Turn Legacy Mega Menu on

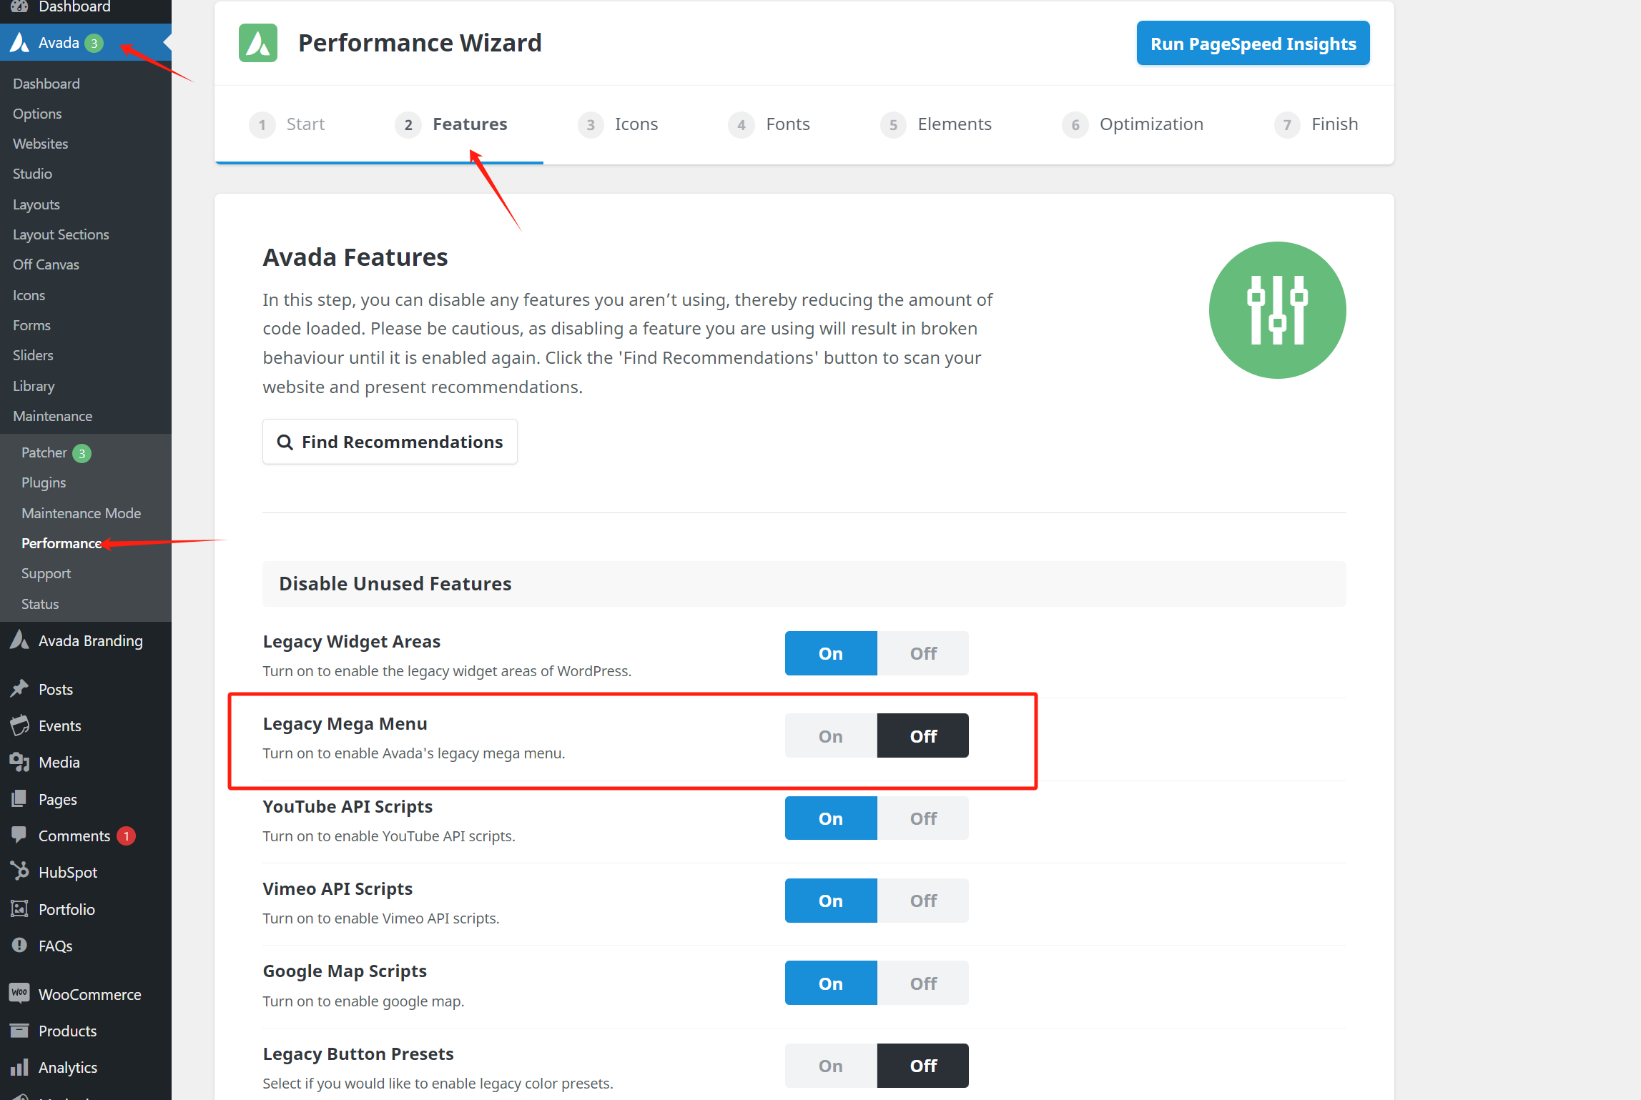tap(830, 735)
